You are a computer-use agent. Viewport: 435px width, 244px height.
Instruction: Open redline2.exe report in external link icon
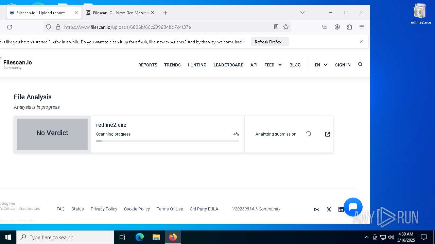(328, 134)
